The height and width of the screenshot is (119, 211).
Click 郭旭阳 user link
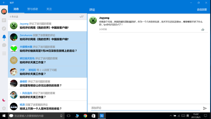32,70
